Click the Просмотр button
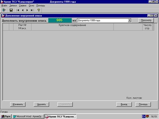The width and height of the screenshot is (159, 119). [146, 20]
